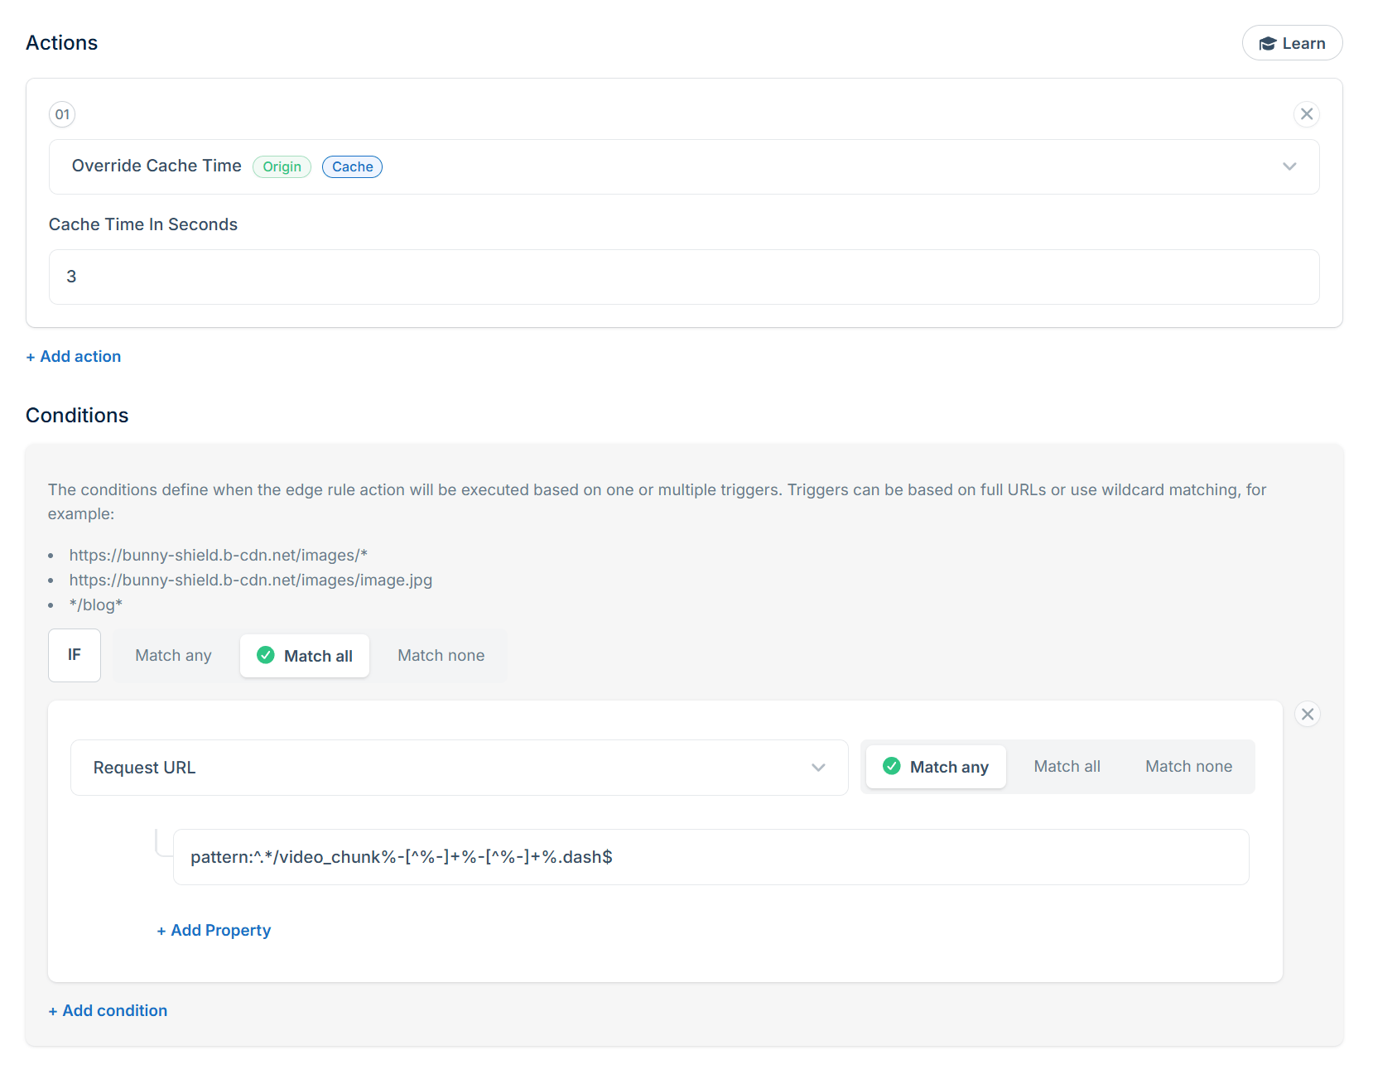
Task: Click the green checkmark beside Match all
Action: [266, 655]
